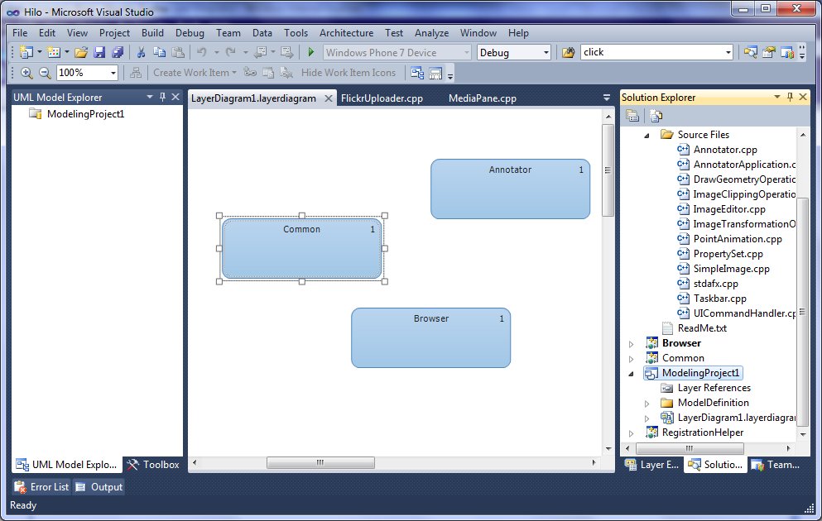
Task: Collapse the ModelingProject1 node in Solution Explorer
Action: [631, 373]
